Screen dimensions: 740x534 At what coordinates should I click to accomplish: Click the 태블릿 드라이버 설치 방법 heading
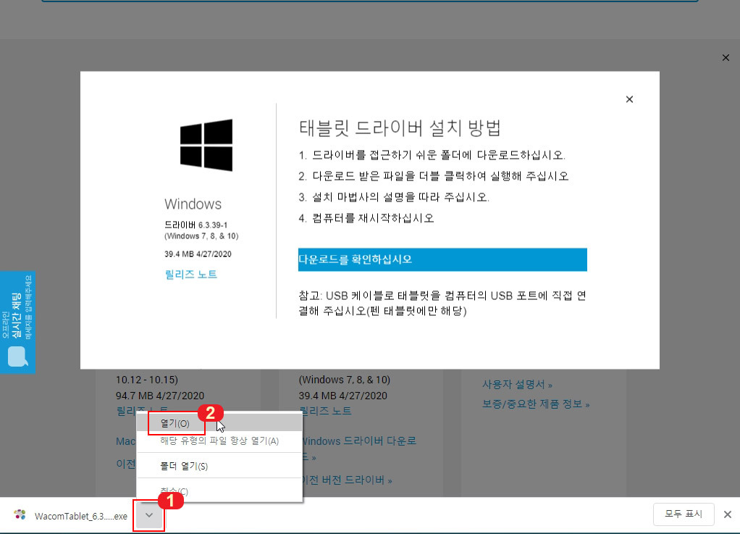(400, 128)
